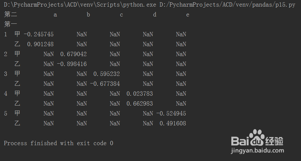The width and height of the screenshot is (301, 161).
Task: Click the python.exe interpreter path text
Action: click(80, 5)
